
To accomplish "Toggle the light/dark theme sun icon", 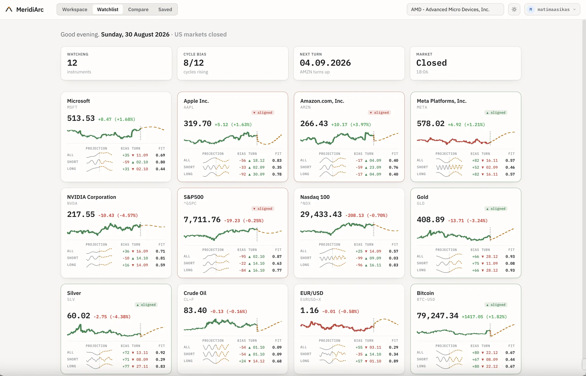I will pos(514,9).
